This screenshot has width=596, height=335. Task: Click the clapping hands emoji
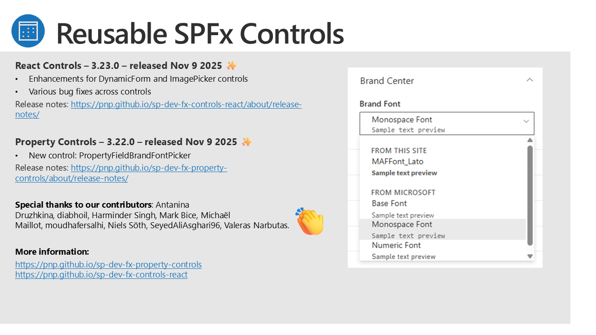(x=310, y=221)
